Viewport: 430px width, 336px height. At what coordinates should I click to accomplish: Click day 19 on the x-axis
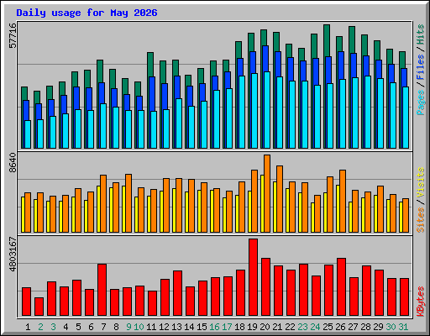pos(252,327)
